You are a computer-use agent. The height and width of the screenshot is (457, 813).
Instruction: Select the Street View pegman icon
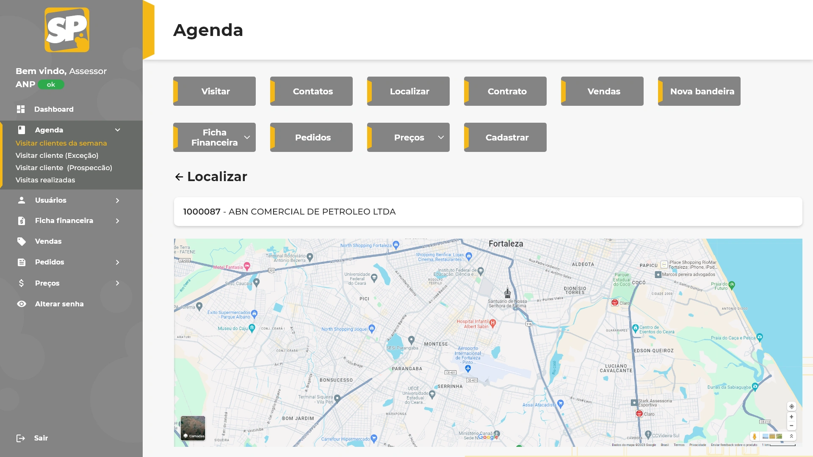[754, 436]
